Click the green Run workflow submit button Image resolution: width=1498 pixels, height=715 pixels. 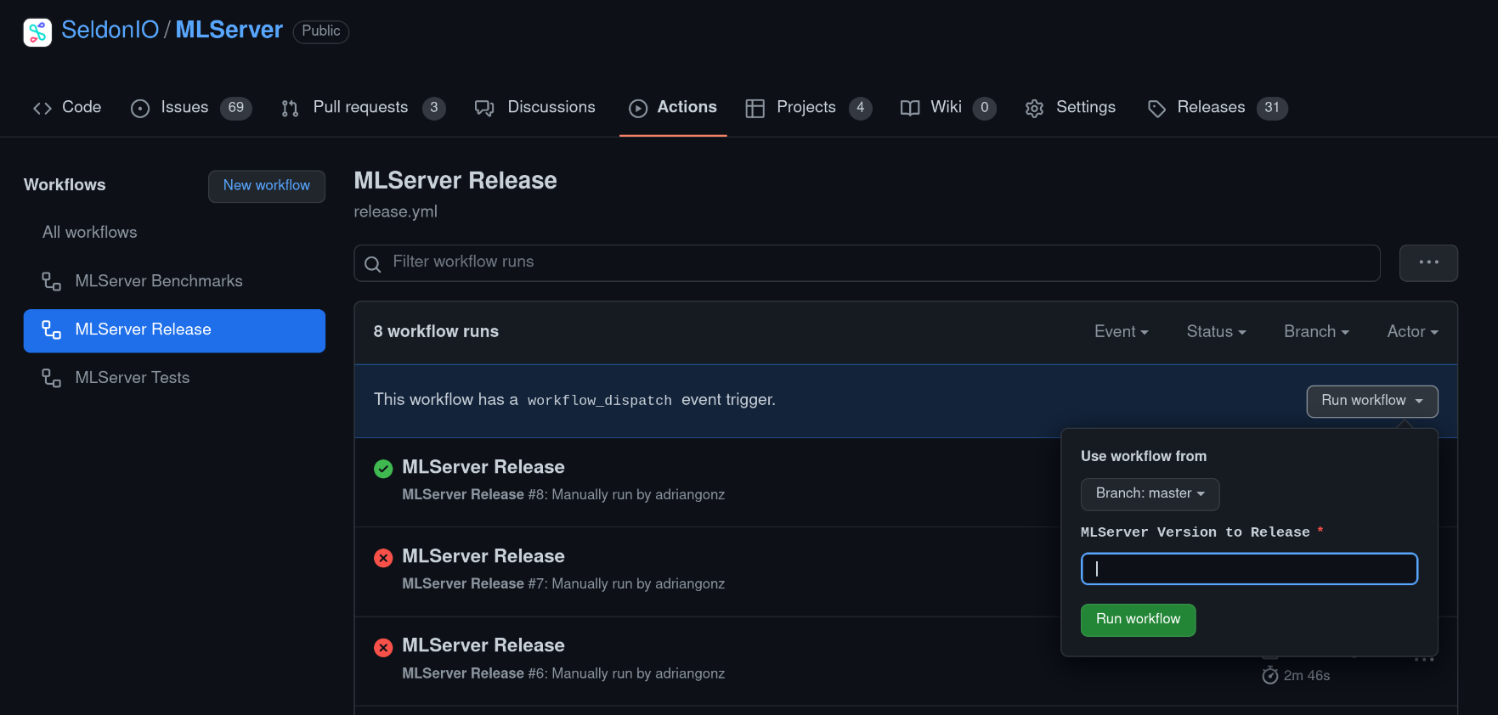[x=1138, y=620]
